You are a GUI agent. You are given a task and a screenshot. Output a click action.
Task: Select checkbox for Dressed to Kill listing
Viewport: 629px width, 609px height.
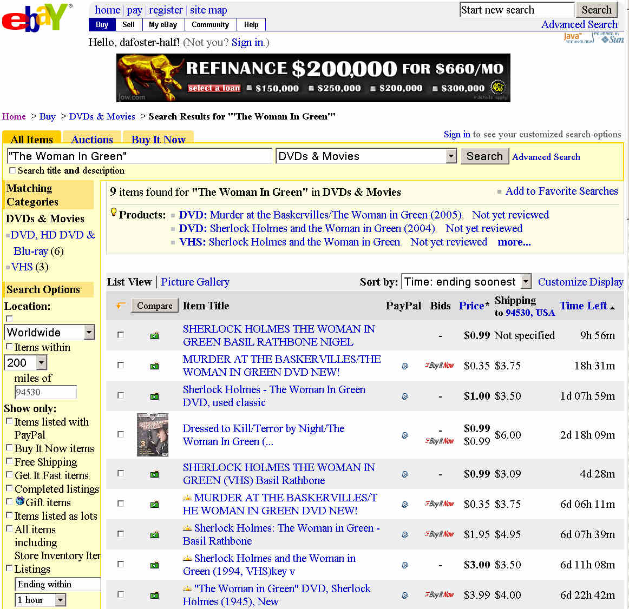pos(120,434)
